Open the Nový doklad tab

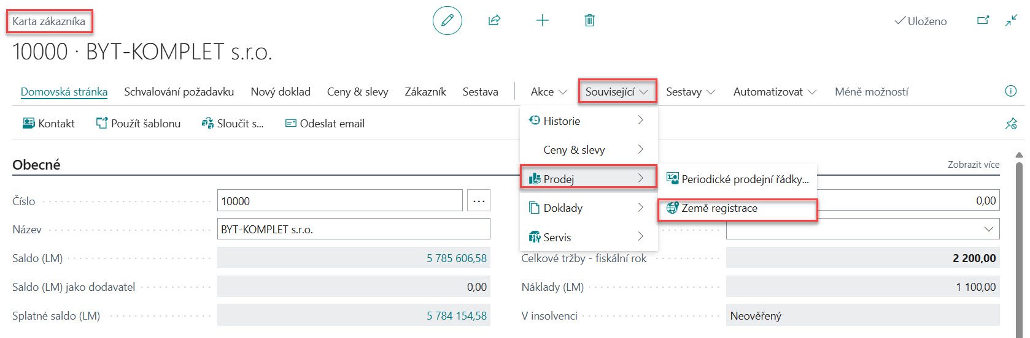[x=281, y=92]
